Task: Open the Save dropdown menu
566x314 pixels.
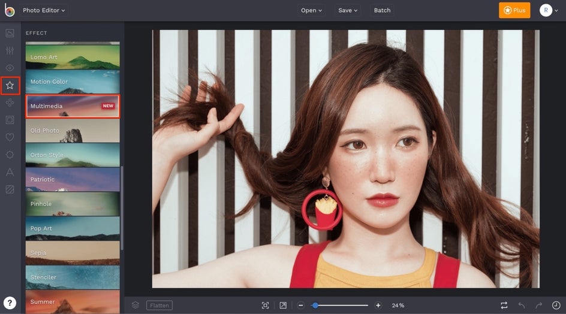Action: pos(348,10)
